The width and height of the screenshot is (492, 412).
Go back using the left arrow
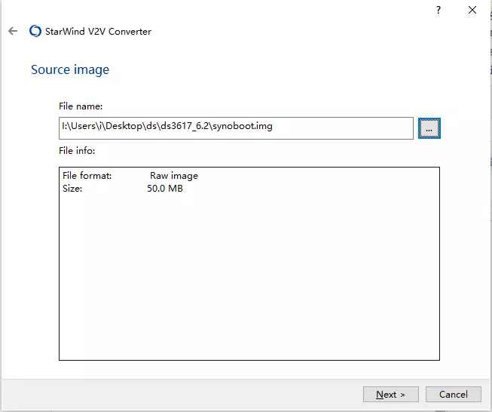tap(13, 31)
